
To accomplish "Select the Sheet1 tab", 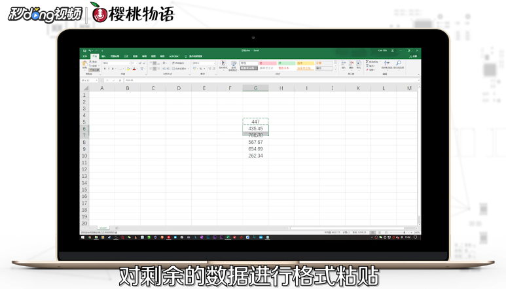I will click(103, 228).
